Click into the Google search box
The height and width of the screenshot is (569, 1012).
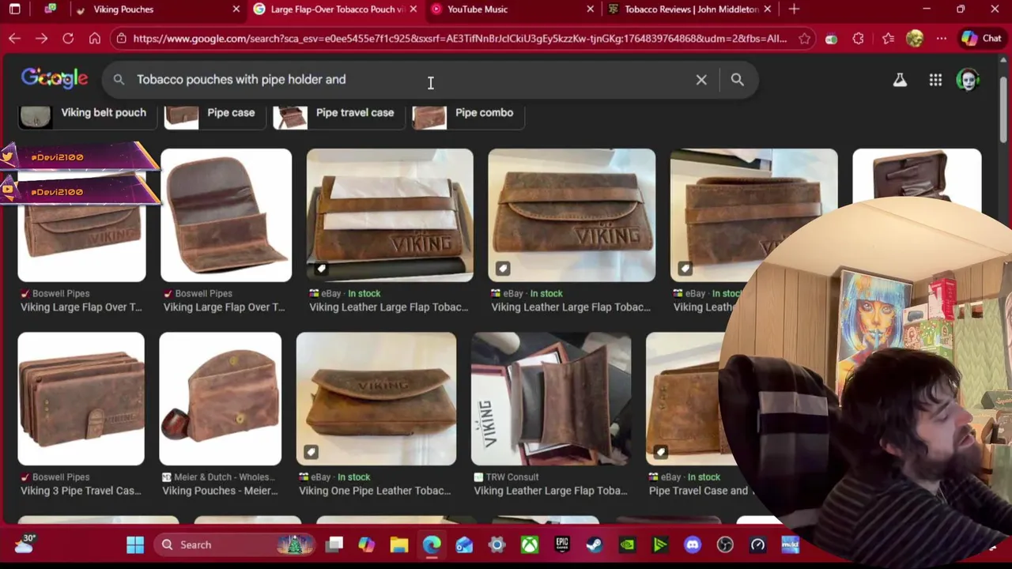point(411,79)
